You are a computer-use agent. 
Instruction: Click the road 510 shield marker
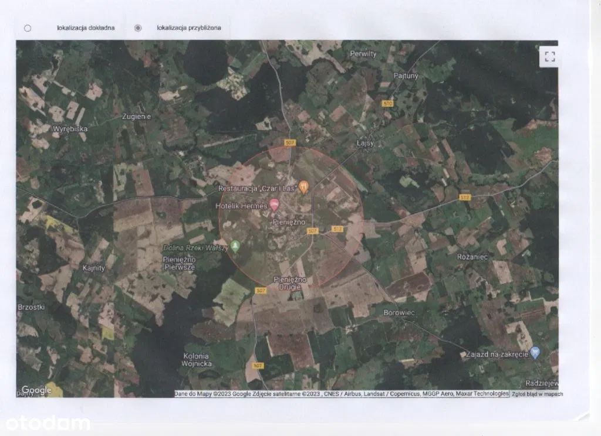pyautogui.click(x=387, y=103)
